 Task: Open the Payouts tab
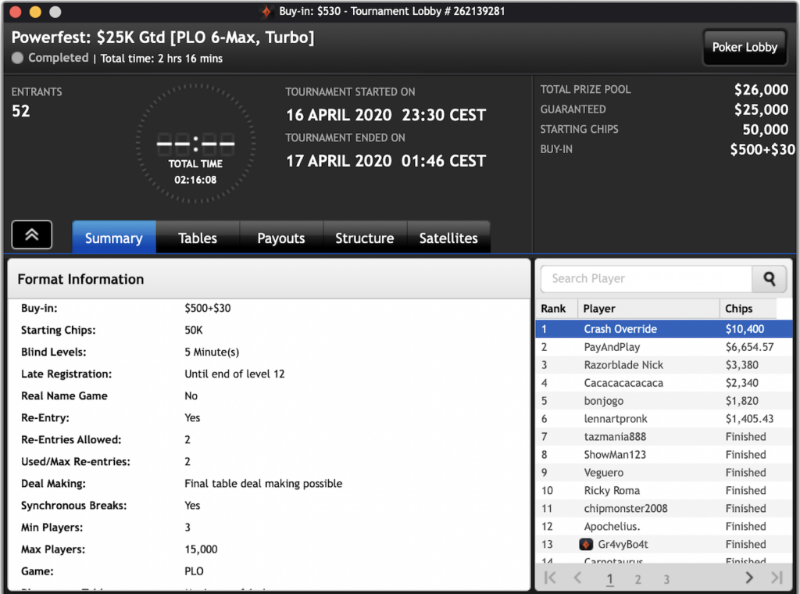pyautogui.click(x=281, y=238)
